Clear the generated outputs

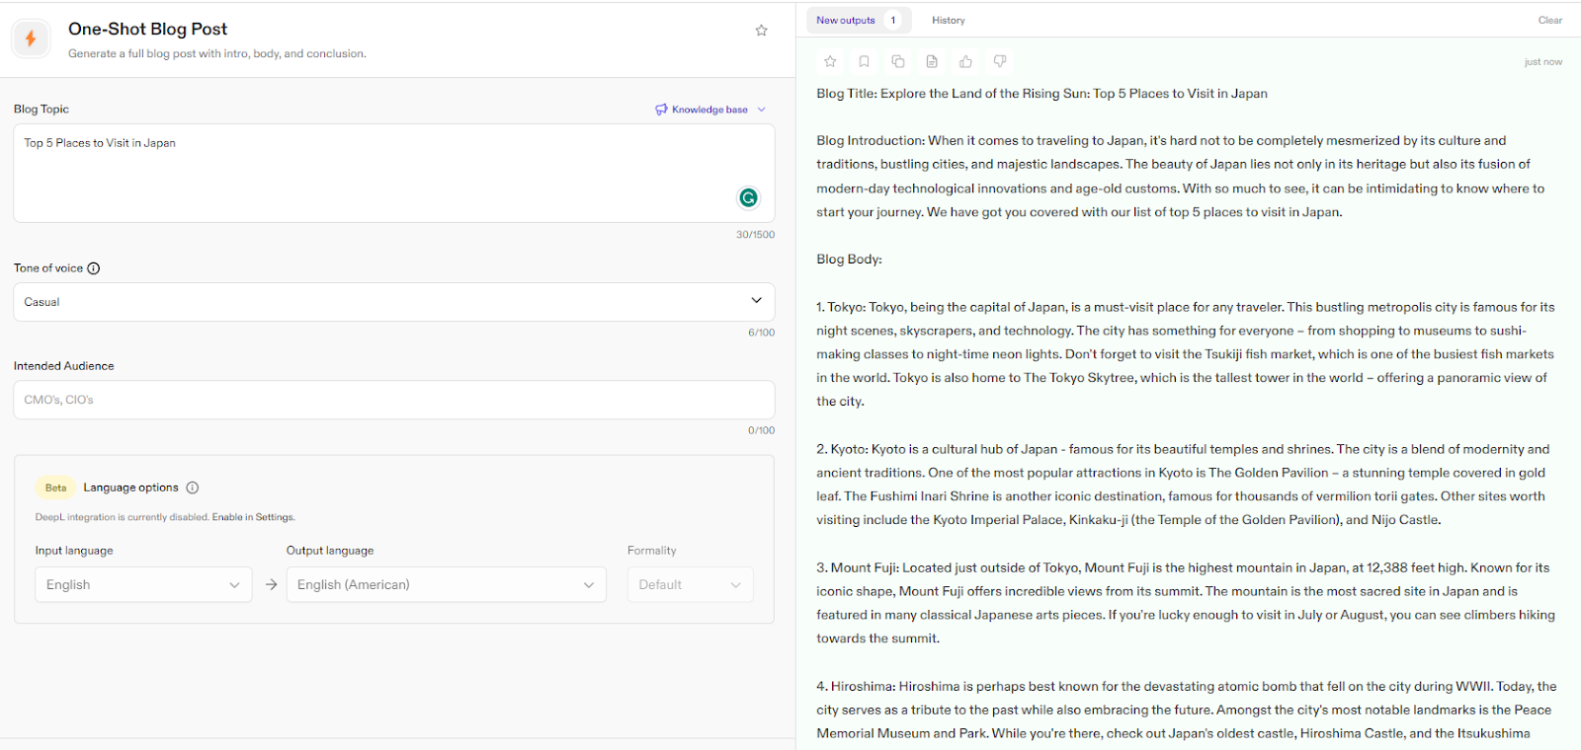1550,20
